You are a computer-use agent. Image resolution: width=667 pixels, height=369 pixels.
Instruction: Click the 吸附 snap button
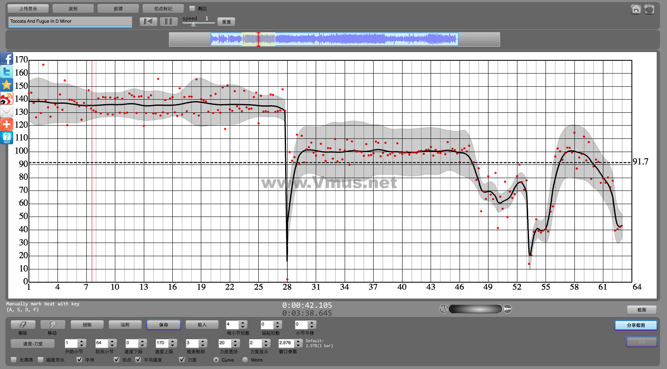(125, 325)
